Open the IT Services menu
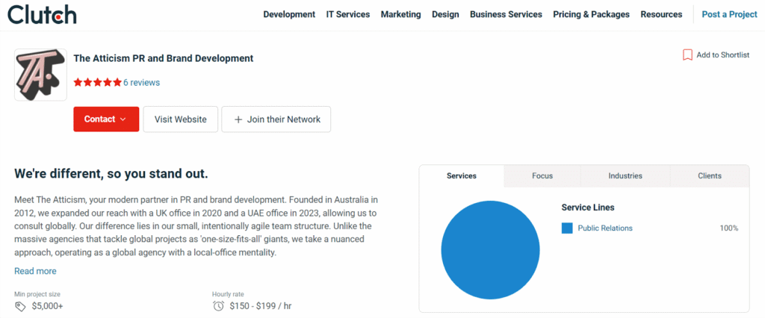This screenshot has width=765, height=318. coord(347,14)
